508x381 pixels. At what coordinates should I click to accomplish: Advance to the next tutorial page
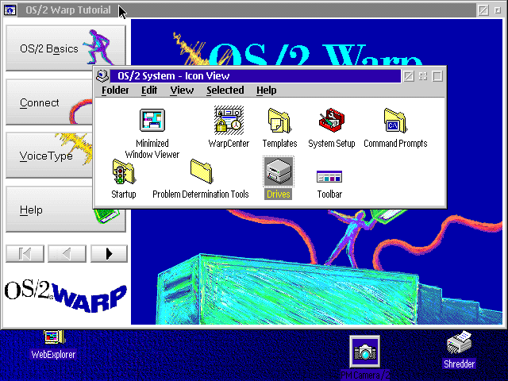coord(109,253)
